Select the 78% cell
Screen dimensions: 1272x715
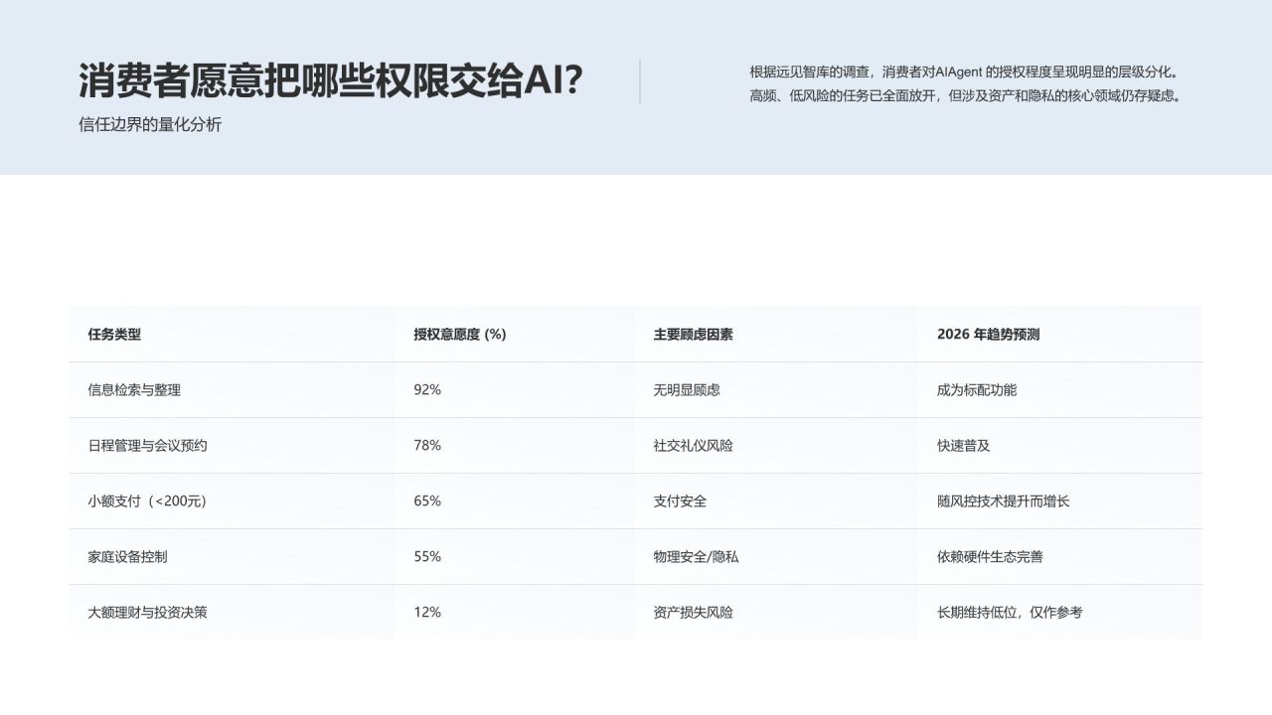coord(514,446)
